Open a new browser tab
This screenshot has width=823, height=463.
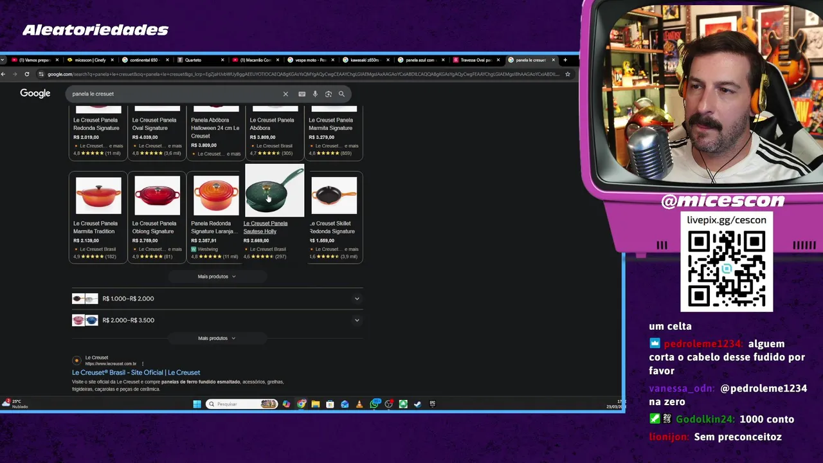(x=565, y=60)
